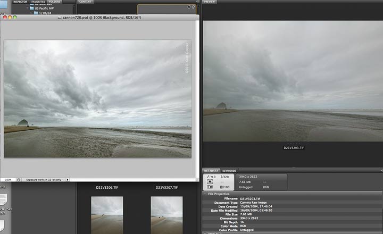
Task: Select the D21V3206.TIF thumbnail
Action: 107,215
